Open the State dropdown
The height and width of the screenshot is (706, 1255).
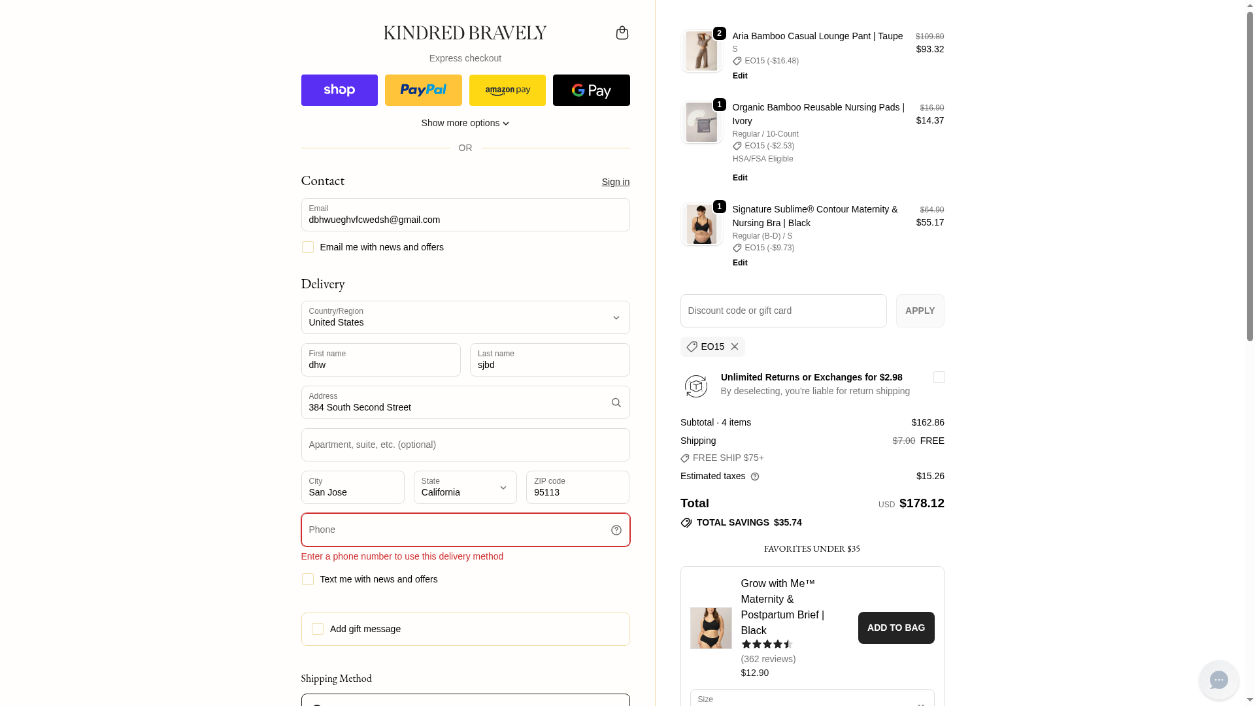point(465,488)
